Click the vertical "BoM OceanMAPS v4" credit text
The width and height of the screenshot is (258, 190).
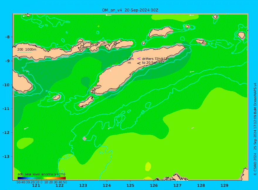point(255,98)
